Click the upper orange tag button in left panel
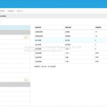The width and height of the screenshot is (107, 107). pos(26,37)
